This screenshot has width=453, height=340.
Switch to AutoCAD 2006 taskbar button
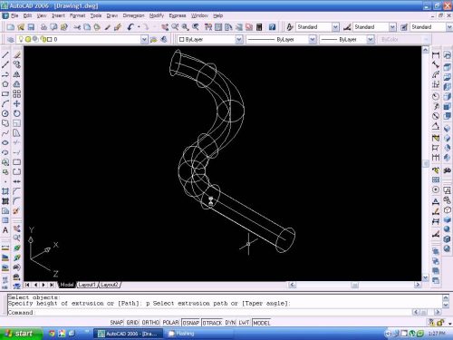128,334
